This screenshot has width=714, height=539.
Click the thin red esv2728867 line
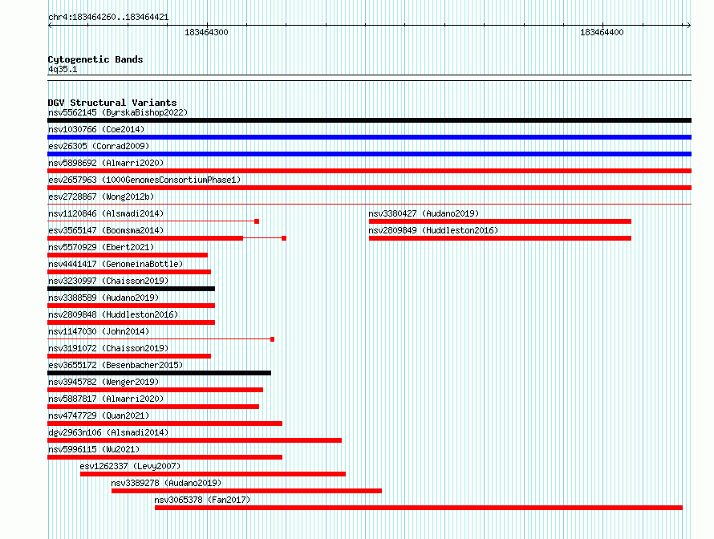(x=369, y=204)
